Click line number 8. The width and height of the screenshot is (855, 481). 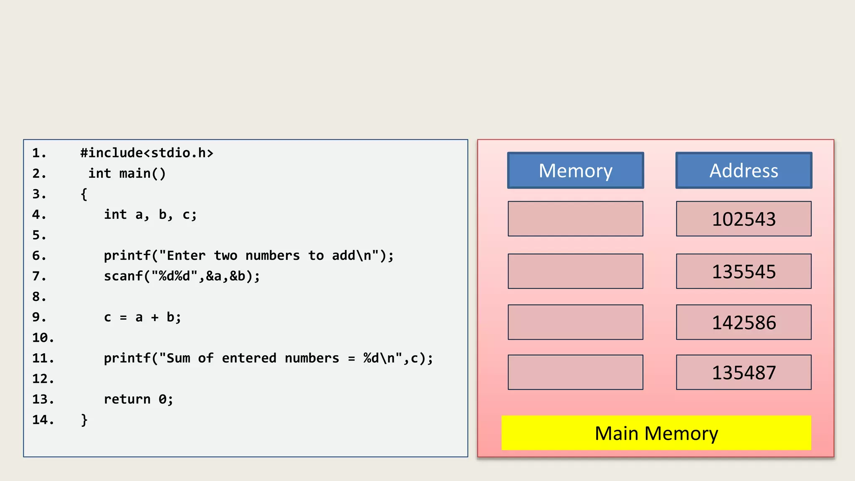click(x=39, y=296)
